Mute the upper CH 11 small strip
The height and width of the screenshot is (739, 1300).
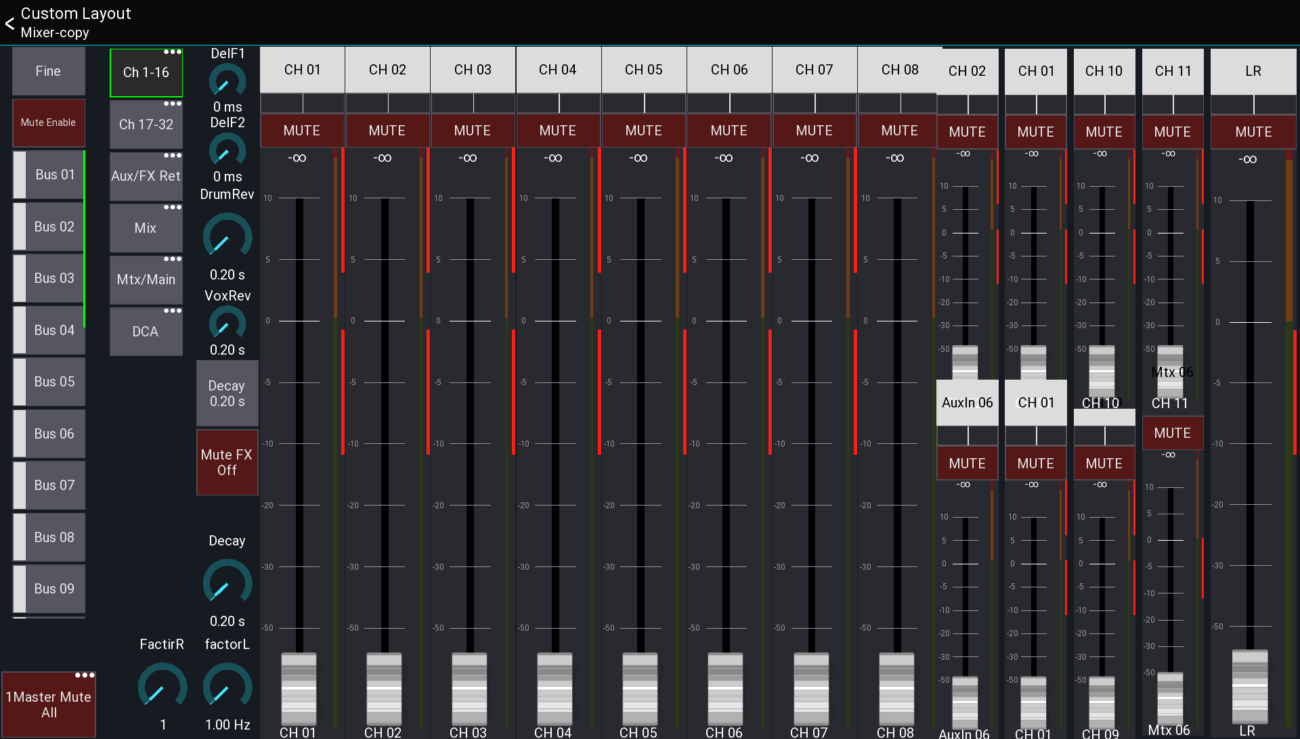pyautogui.click(x=1173, y=132)
